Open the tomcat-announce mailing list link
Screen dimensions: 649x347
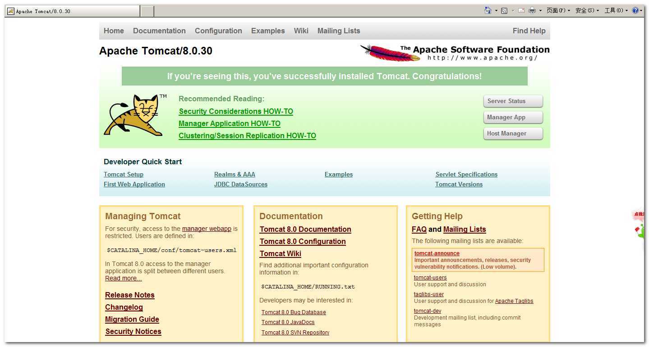437,253
